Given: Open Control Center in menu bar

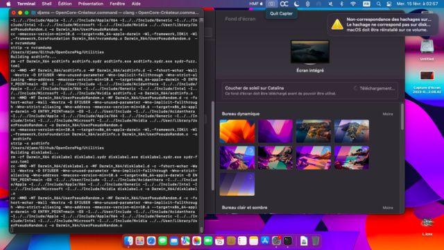Looking at the screenshot, I should click(389, 3).
